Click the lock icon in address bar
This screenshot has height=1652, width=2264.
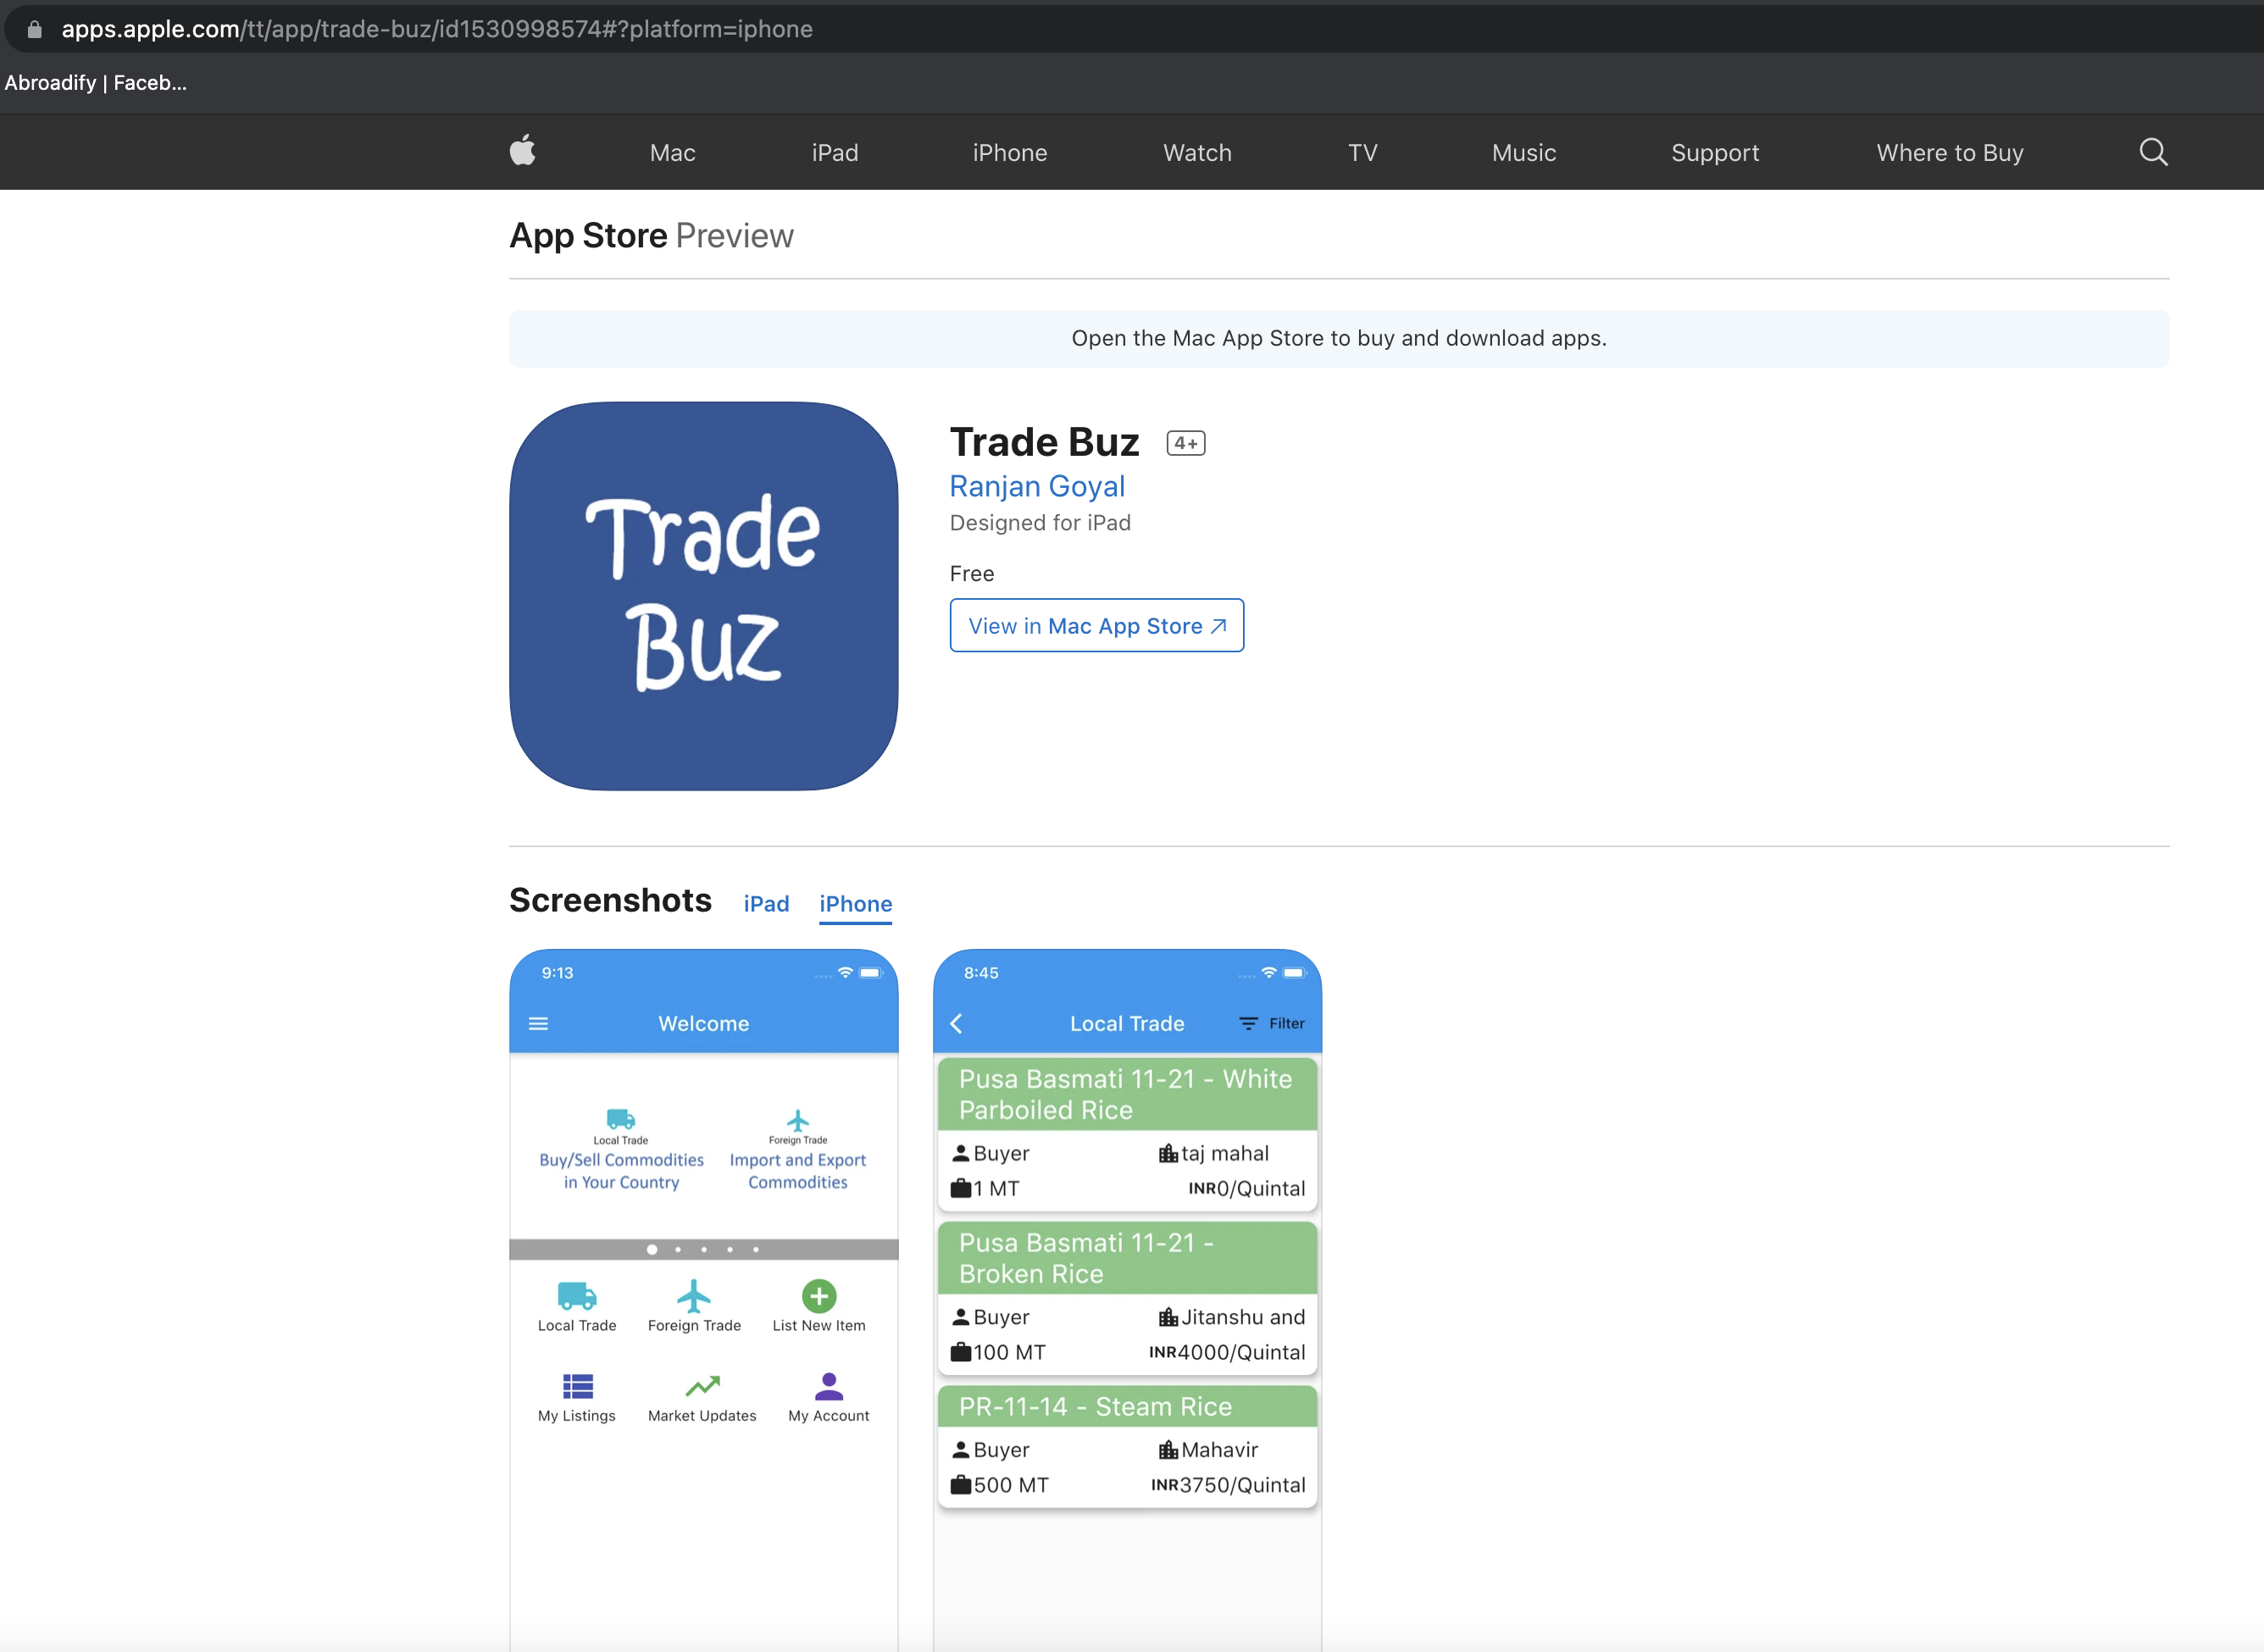[34, 29]
